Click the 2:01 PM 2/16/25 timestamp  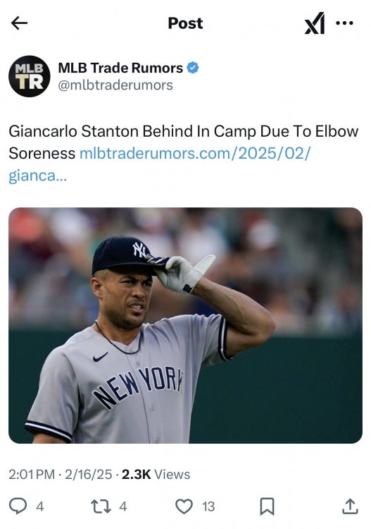point(61,475)
